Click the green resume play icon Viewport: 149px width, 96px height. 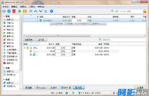[x=20, y=11]
